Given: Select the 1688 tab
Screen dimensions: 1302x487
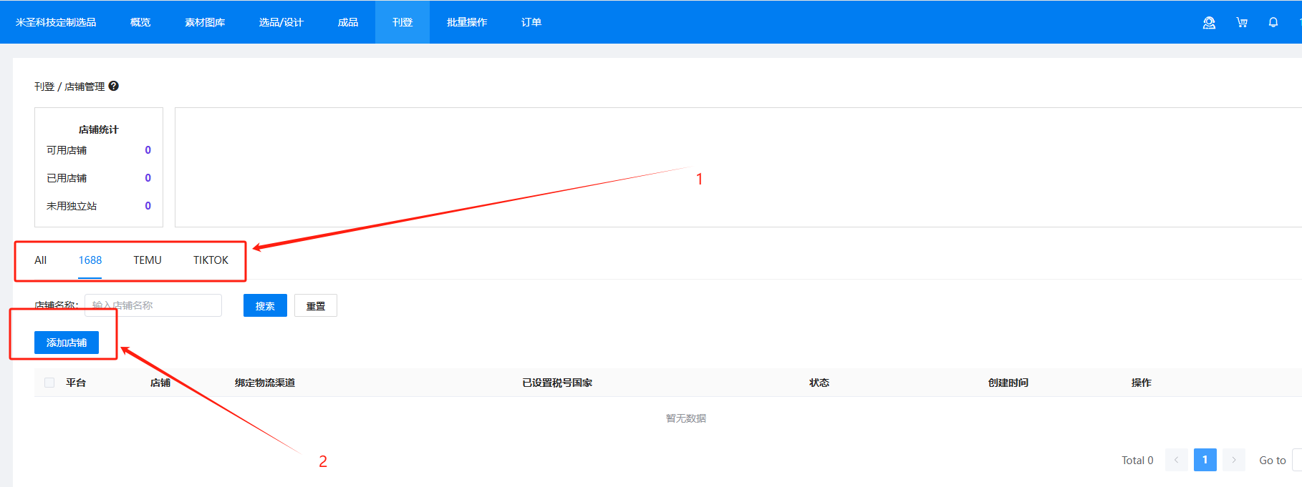Looking at the screenshot, I should click(90, 260).
